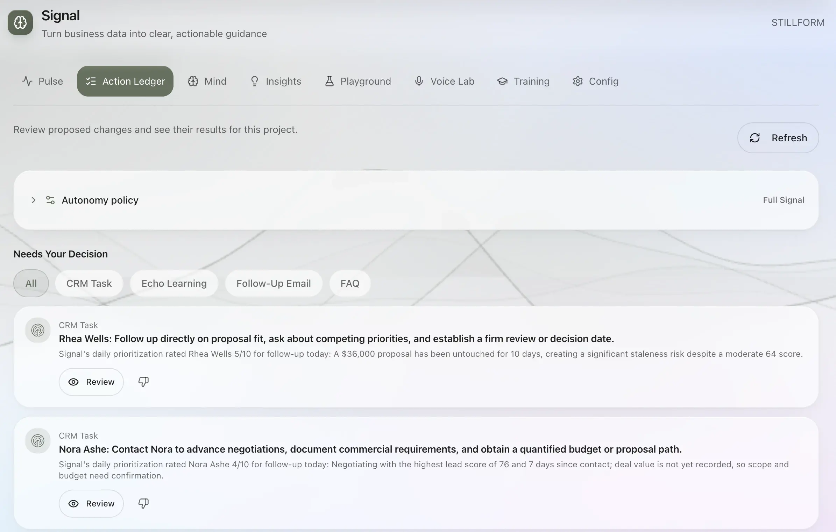
Task: Filter decisions by CRM Task
Action: 89,283
